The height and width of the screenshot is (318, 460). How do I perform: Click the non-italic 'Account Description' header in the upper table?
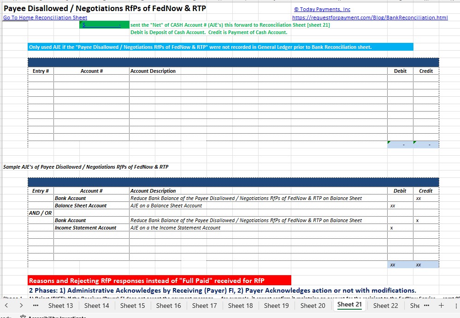(153, 71)
